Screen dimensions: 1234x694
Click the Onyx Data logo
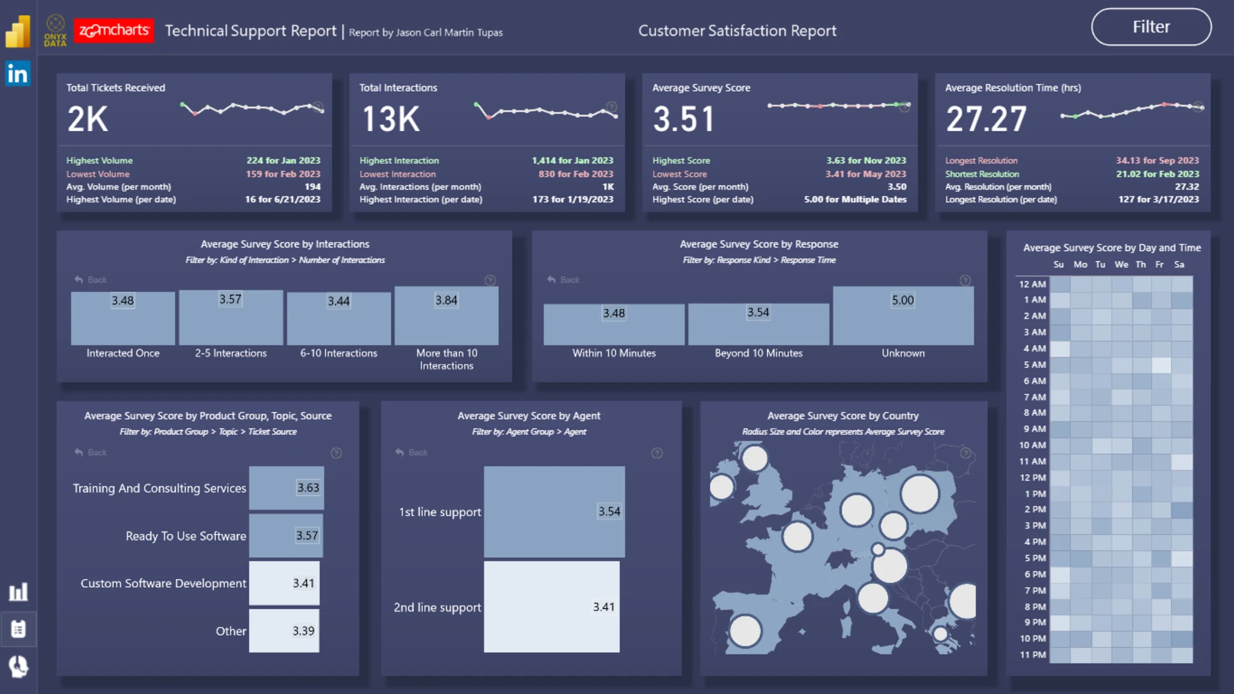point(55,31)
